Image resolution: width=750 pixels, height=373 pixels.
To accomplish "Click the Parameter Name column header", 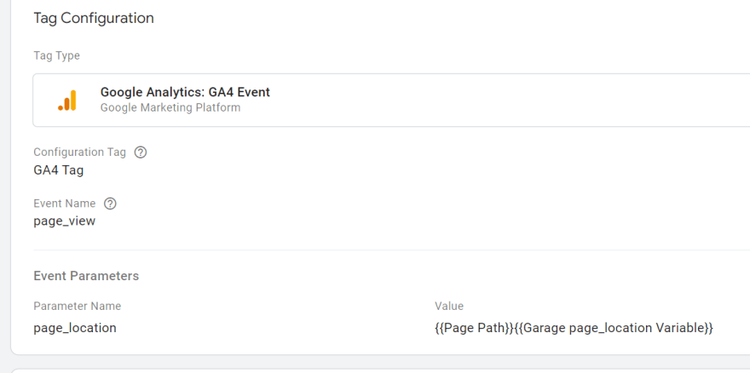I will 77,306.
